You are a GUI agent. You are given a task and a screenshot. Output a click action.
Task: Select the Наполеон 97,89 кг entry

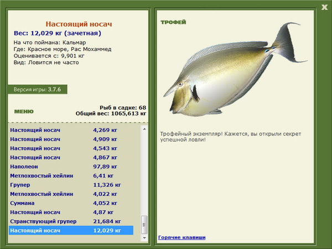71,167
